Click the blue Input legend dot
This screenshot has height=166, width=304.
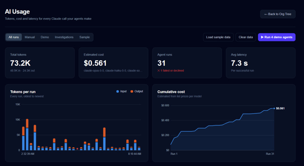[118, 92]
